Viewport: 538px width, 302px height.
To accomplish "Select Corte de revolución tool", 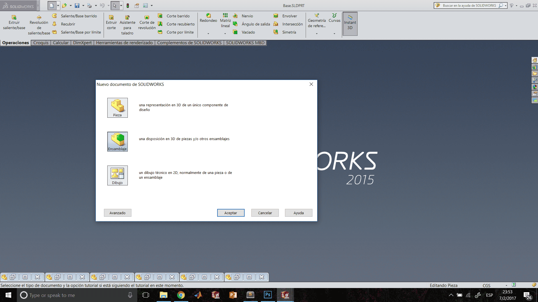I will point(147,23).
